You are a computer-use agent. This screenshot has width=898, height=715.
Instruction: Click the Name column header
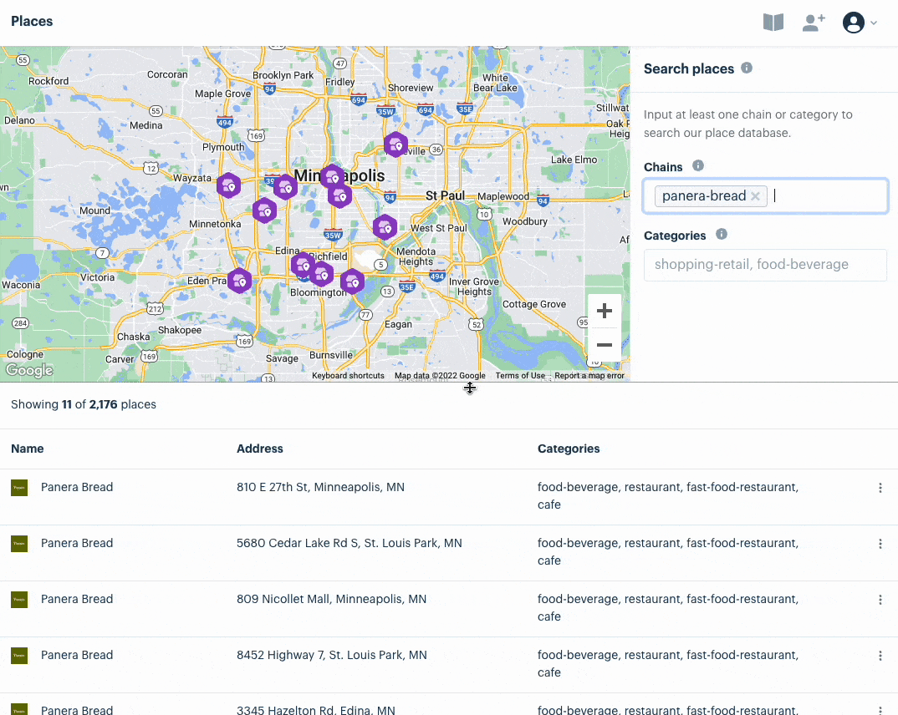[x=28, y=449]
